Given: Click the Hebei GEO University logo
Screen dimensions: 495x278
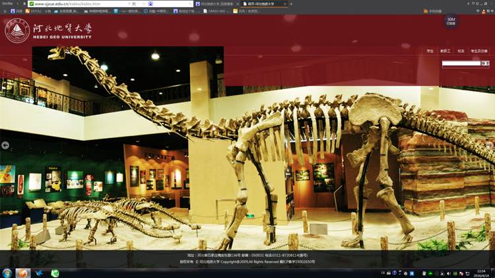Looking at the screenshot, I should [x=48, y=30].
